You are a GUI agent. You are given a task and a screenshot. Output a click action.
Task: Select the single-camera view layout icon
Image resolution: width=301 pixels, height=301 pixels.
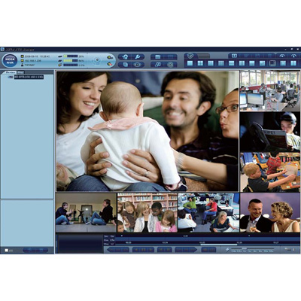click(190, 63)
